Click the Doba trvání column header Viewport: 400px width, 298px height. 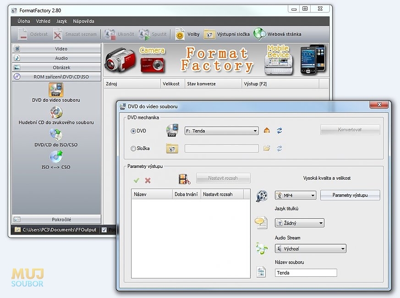pos(187,194)
